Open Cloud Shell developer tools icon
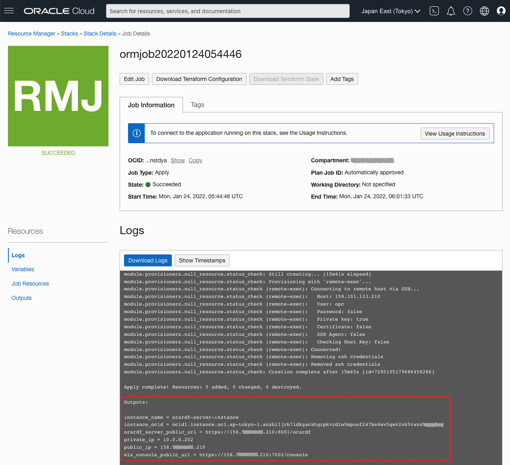 [434, 11]
